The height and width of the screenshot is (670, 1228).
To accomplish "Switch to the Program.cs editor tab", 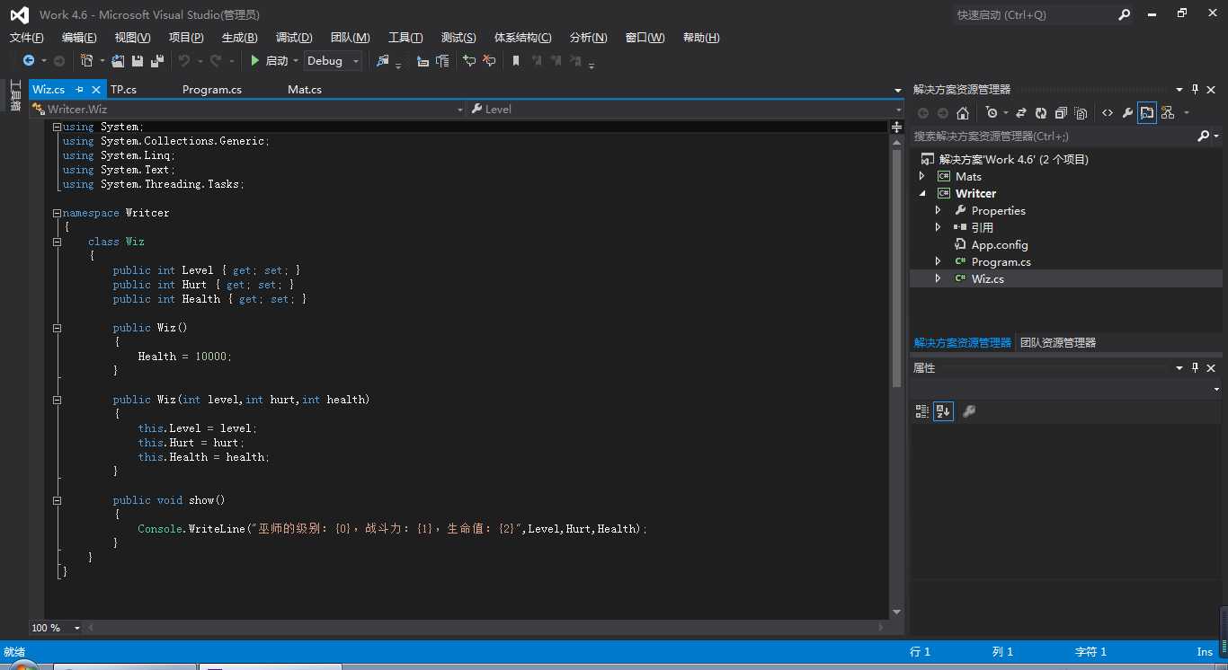I will [x=212, y=90].
